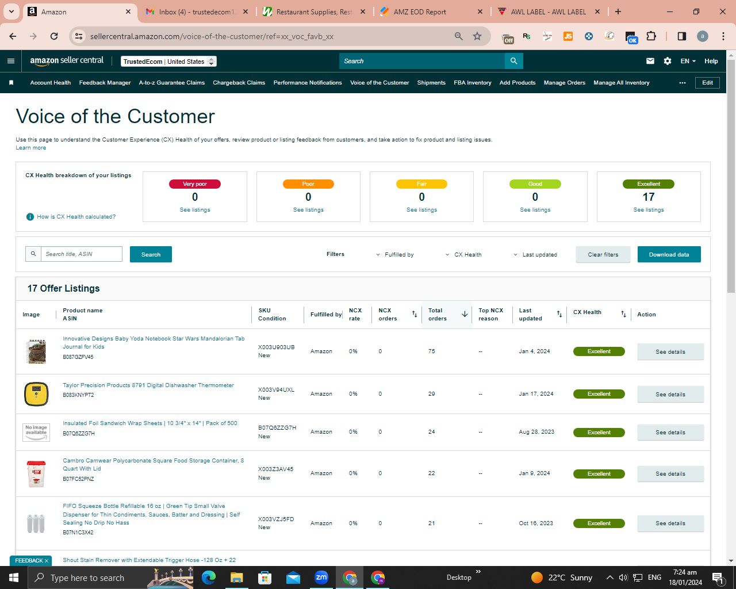
Task: Open the Seller Central hamburger menu
Action: click(11, 61)
